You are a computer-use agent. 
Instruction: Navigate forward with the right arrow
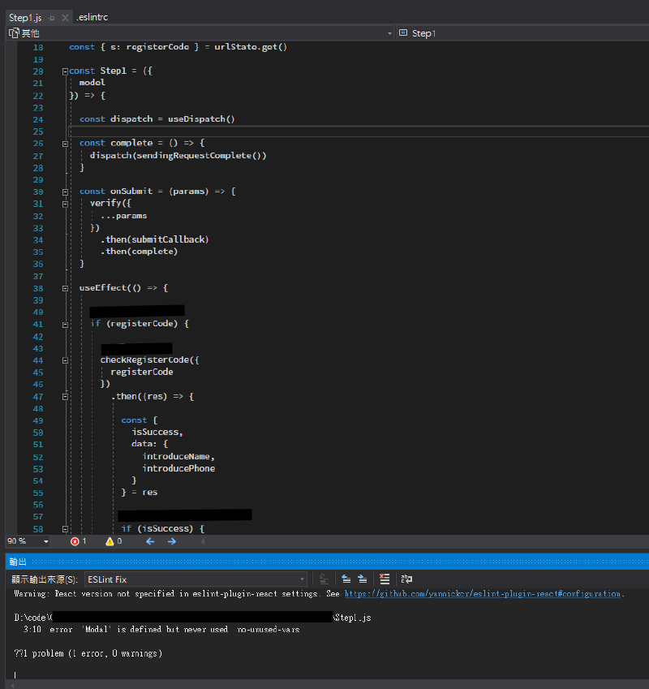tap(171, 541)
